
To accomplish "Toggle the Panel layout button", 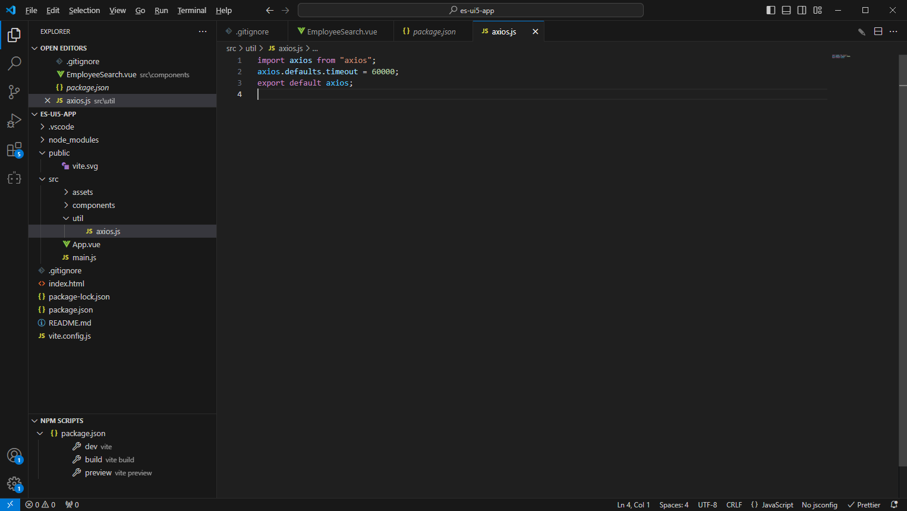I will tap(786, 10).
